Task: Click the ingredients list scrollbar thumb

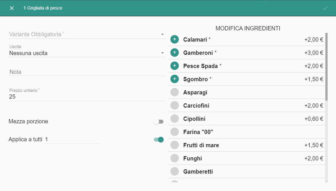Action: (326, 67)
